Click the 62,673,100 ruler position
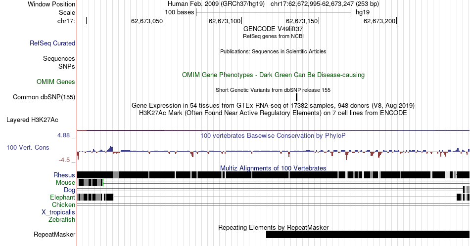 225,21
